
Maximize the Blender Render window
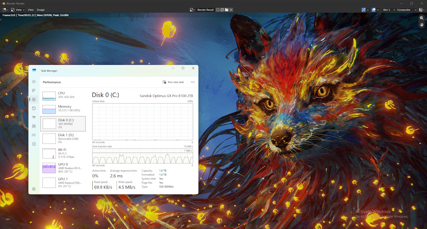412,3
